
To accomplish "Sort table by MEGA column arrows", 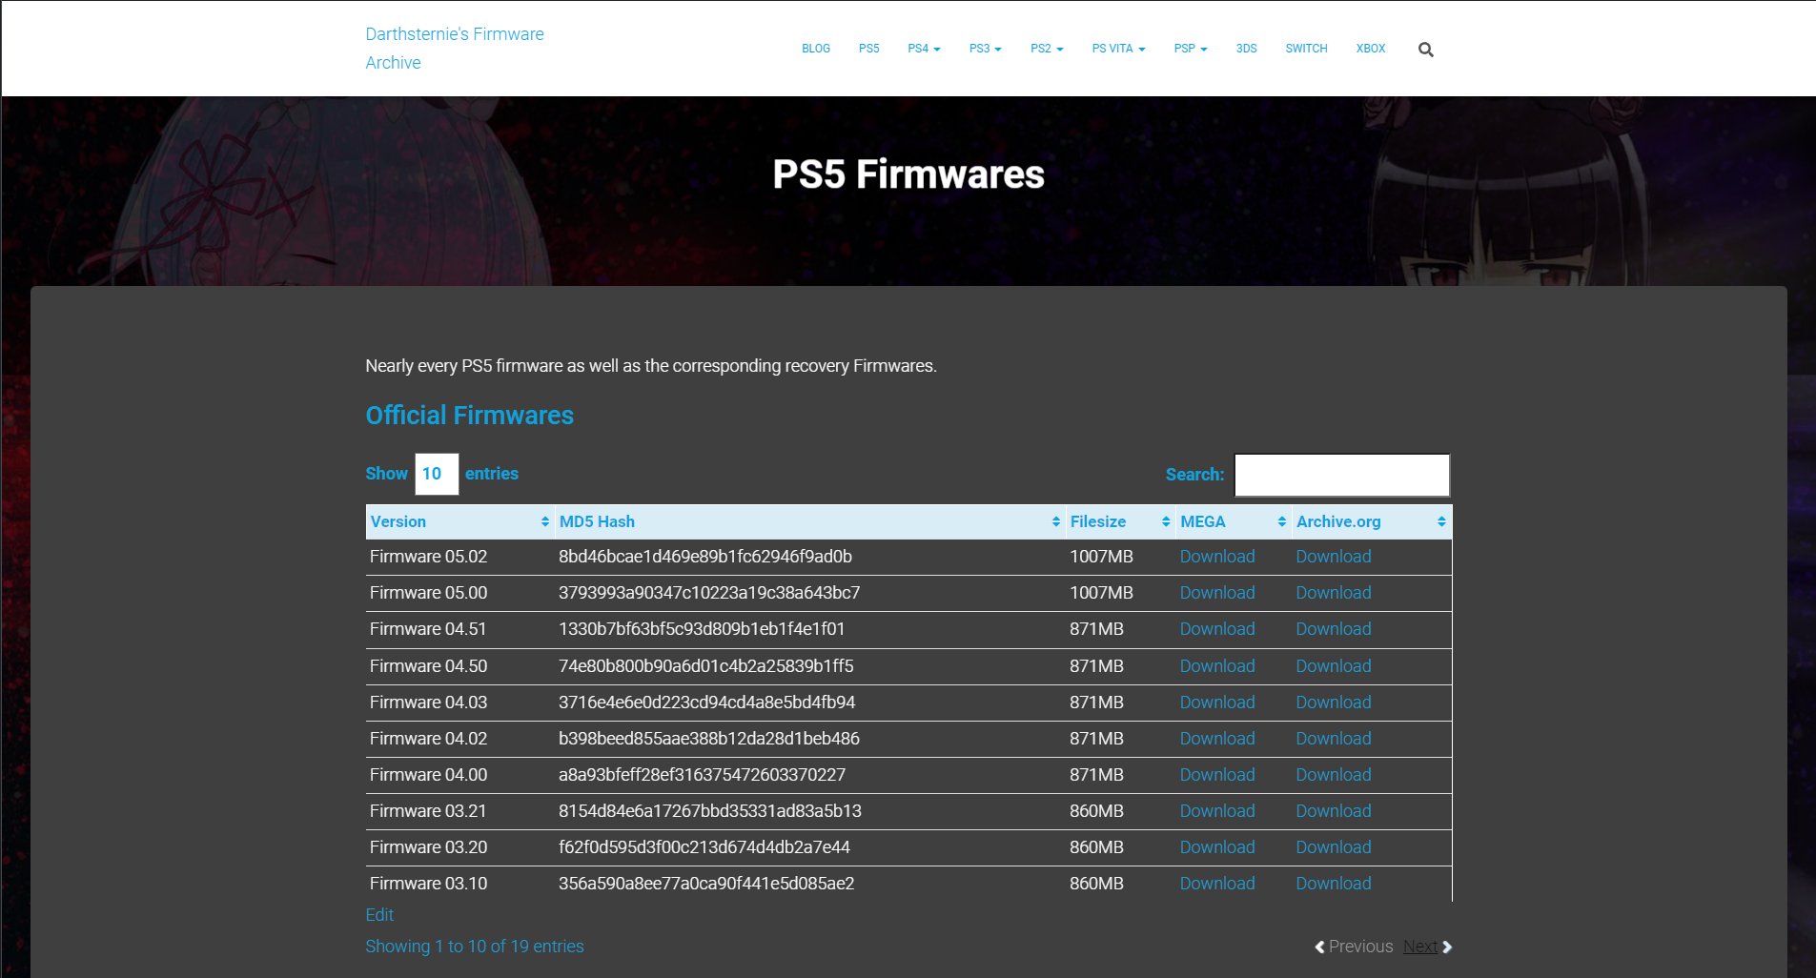I will pyautogui.click(x=1281, y=521).
